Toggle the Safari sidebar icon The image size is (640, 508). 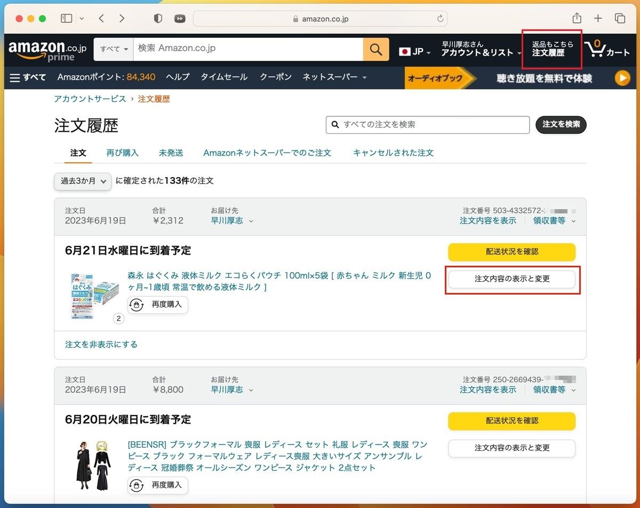[x=66, y=18]
